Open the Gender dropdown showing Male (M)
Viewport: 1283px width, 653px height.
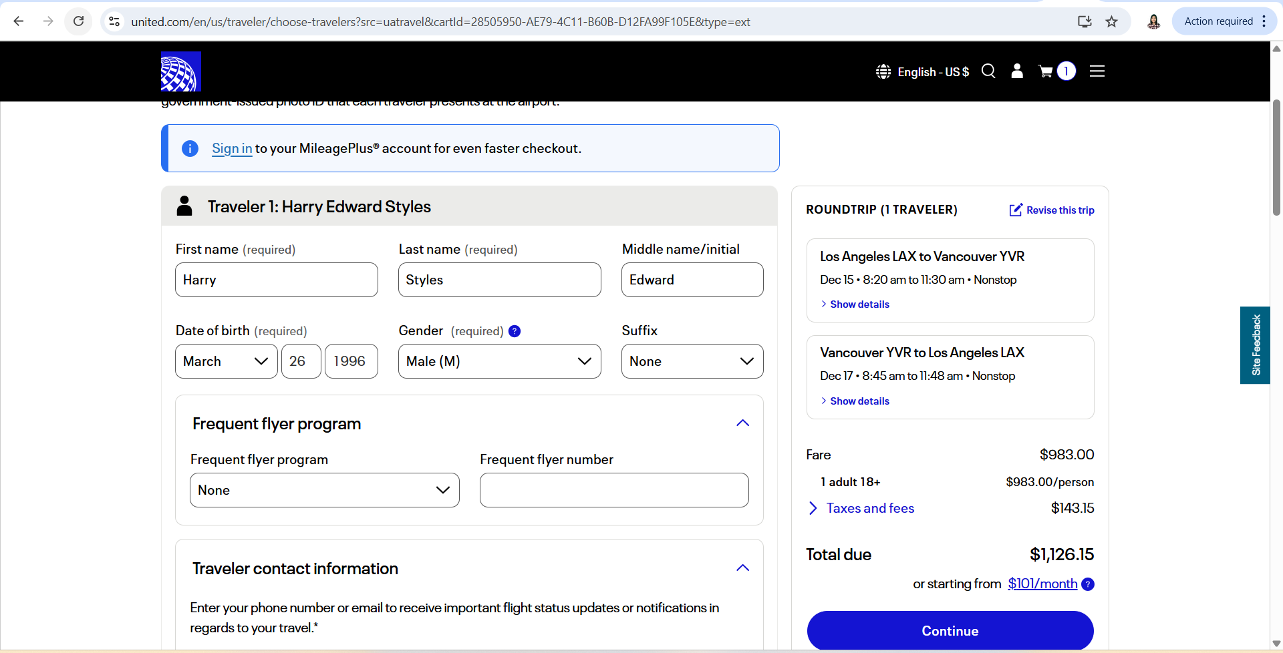tap(499, 361)
